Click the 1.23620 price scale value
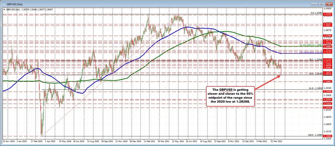 point(327,95)
